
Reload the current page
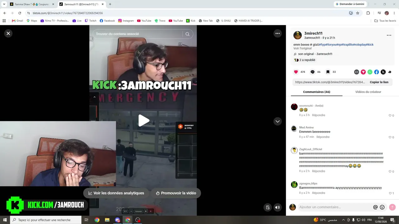click(20, 13)
